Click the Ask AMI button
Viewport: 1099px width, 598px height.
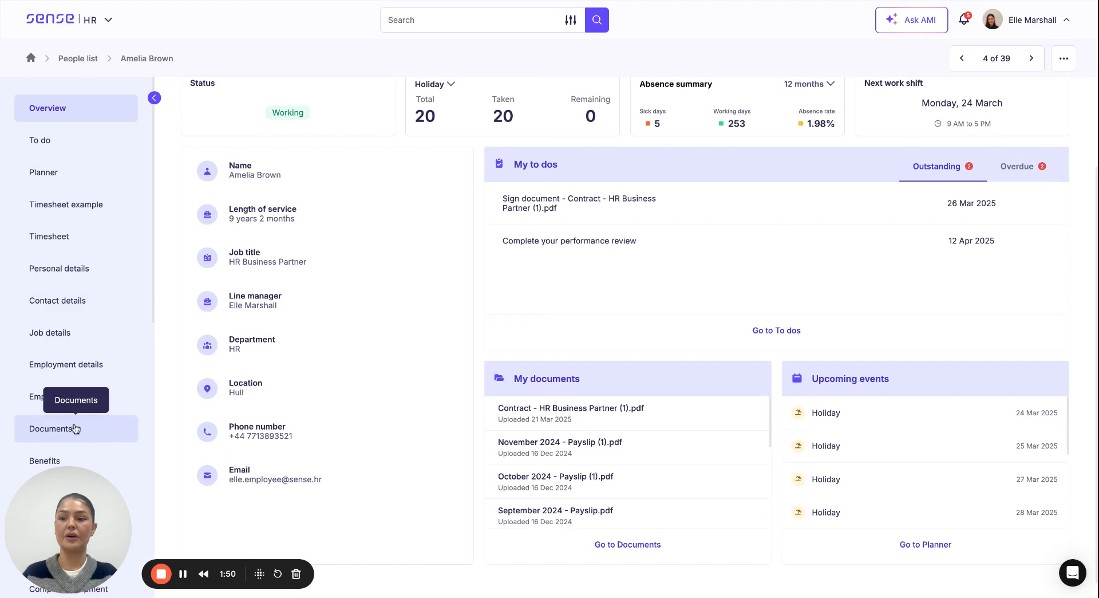pyautogui.click(x=911, y=19)
